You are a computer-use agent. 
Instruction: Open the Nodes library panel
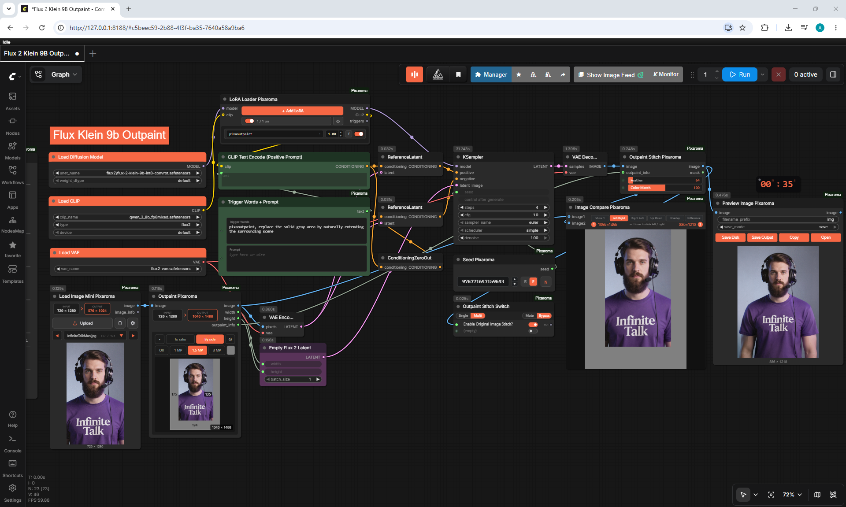(x=13, y=126)
